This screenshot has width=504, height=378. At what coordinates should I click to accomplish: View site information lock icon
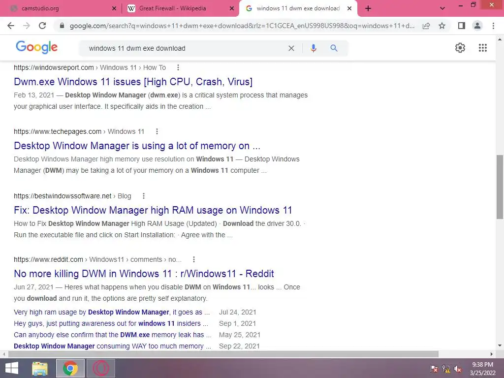(x=62, y=26)
